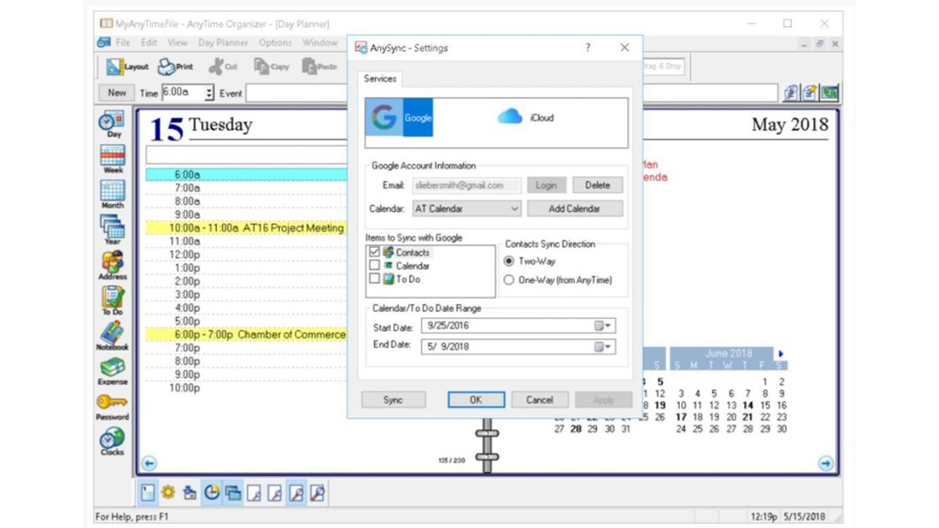Select June 21 in mini calendar

(x=748, y=417)
